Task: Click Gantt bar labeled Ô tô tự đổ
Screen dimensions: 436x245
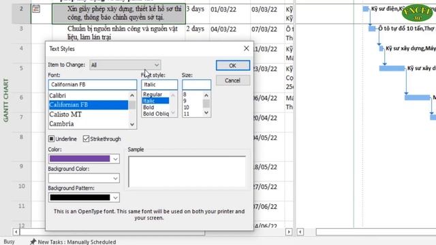Action: pos(372,29)
